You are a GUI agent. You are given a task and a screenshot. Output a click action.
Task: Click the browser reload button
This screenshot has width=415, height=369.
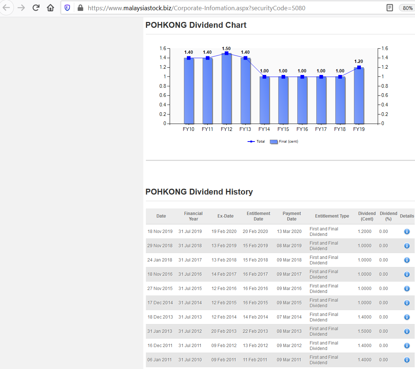pos(36,8)
